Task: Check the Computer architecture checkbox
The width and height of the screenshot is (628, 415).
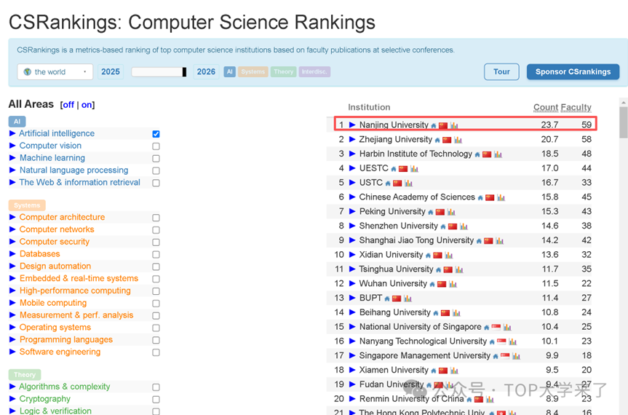Action: (156, 218)
